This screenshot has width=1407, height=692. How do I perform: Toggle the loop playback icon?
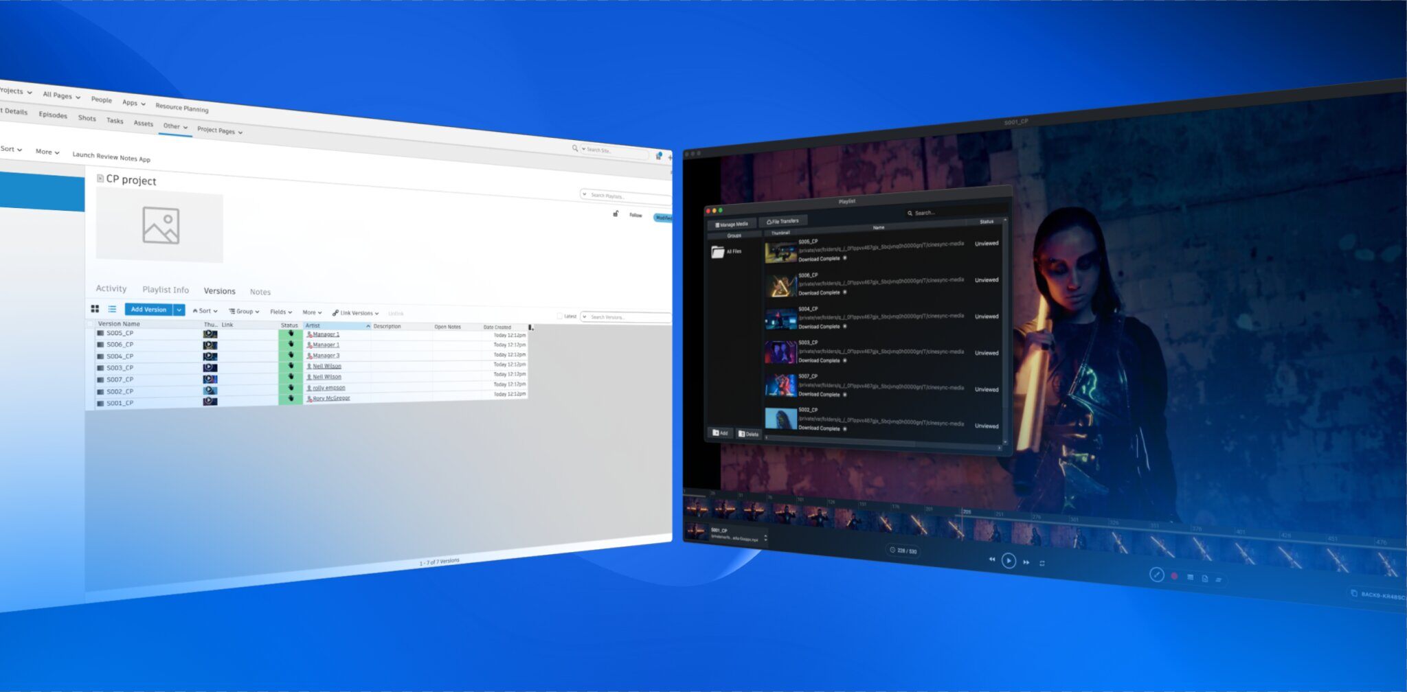(1042, 564)
